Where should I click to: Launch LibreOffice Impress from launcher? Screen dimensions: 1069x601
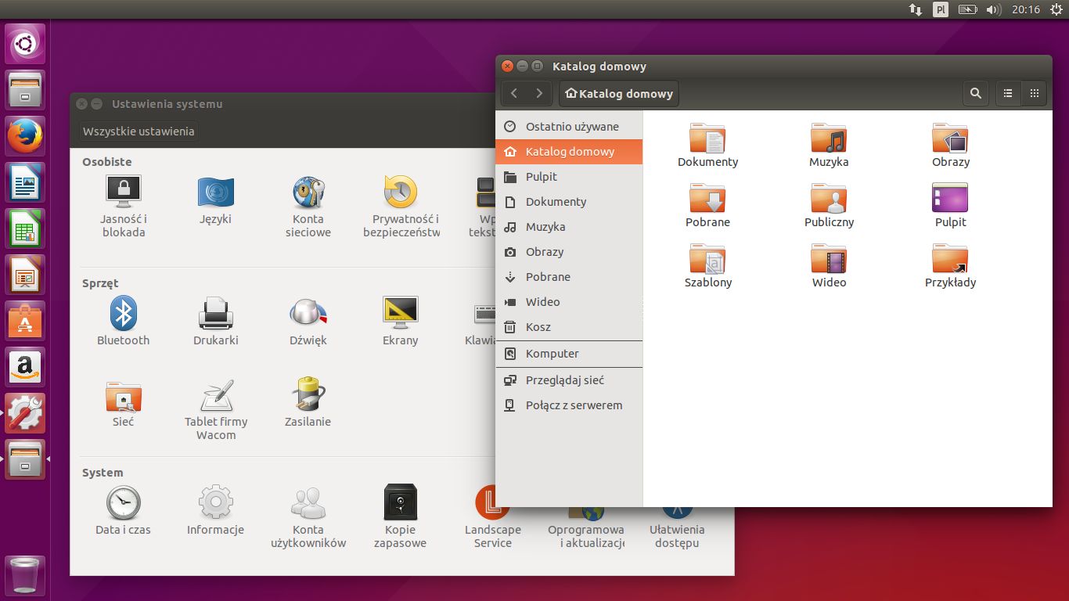coord(25,275)
